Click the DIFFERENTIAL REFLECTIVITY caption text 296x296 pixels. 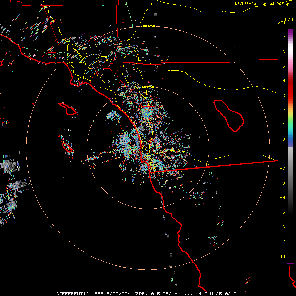(93, 294)
